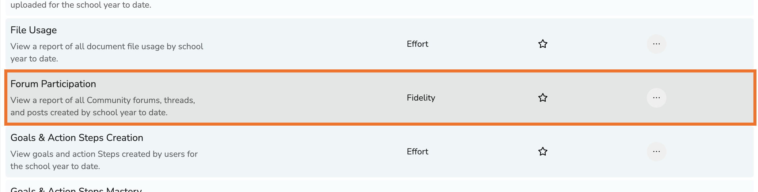Image resolution: width=758 pixels, height=192 pixels.
Task: Open the Goals & Action Steps Creation title
Action: [x=77, y=138]
